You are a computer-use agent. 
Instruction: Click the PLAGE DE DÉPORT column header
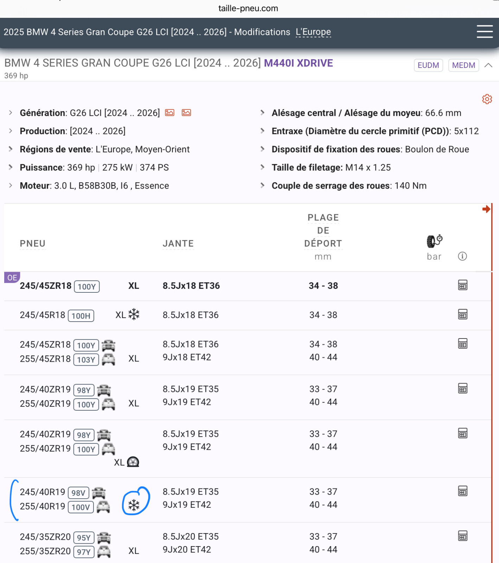tap(323, 230)
